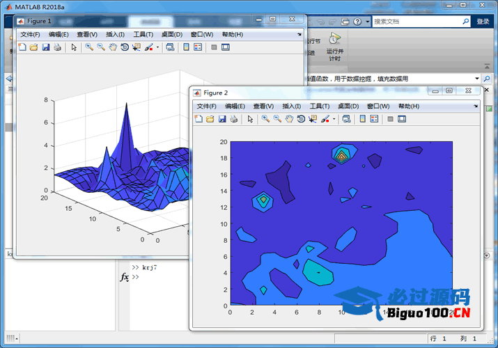Open 查看(V) menu in Figure 2

pyautogui.click(x=263, y=106)
